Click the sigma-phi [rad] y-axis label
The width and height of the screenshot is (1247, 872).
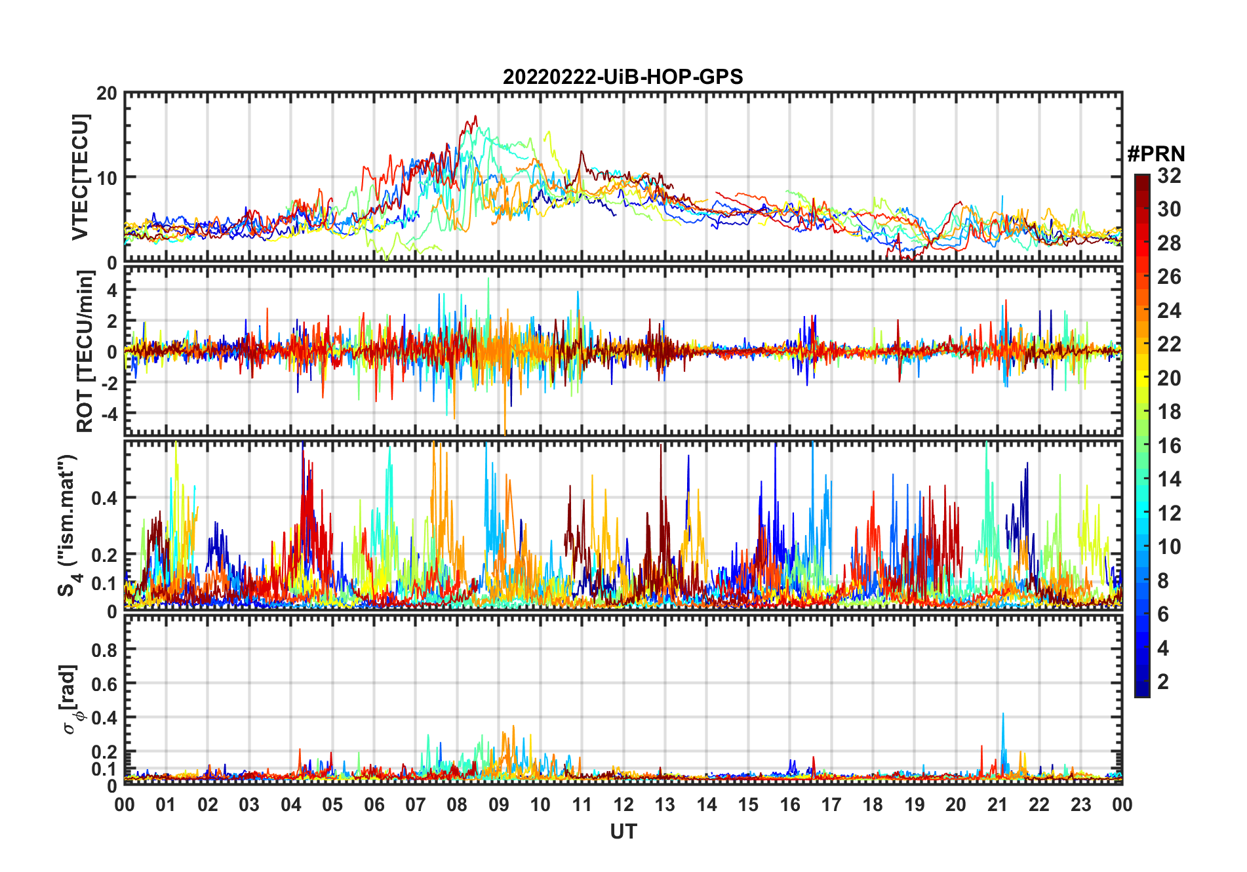tap(69, 700)
